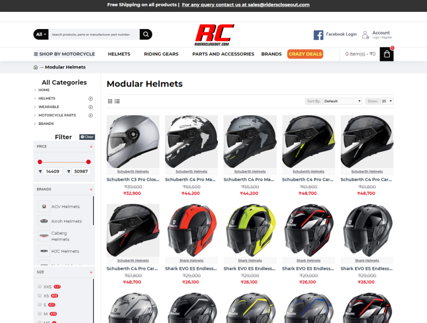Go to HOME in All Categories

pos(44,90)
